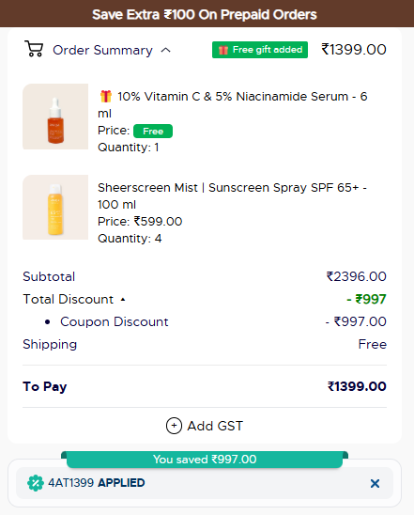Image resolution: width=414 pixels, height=515 pixels.
Task: Click the Add GST link
Action: click(x=215, y=426)
